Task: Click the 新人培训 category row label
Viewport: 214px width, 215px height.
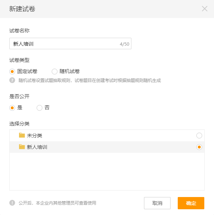Action: tap(37, 147)
